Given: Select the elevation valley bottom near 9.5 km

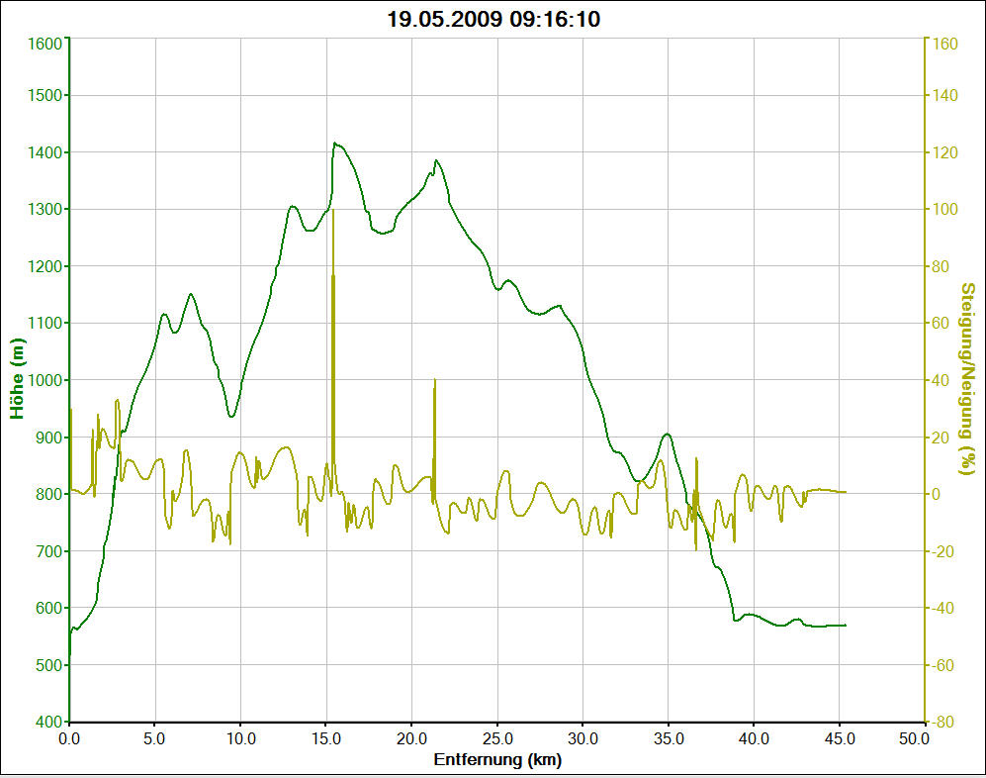Looking at the screenshot, I should (x=231, y=417).
